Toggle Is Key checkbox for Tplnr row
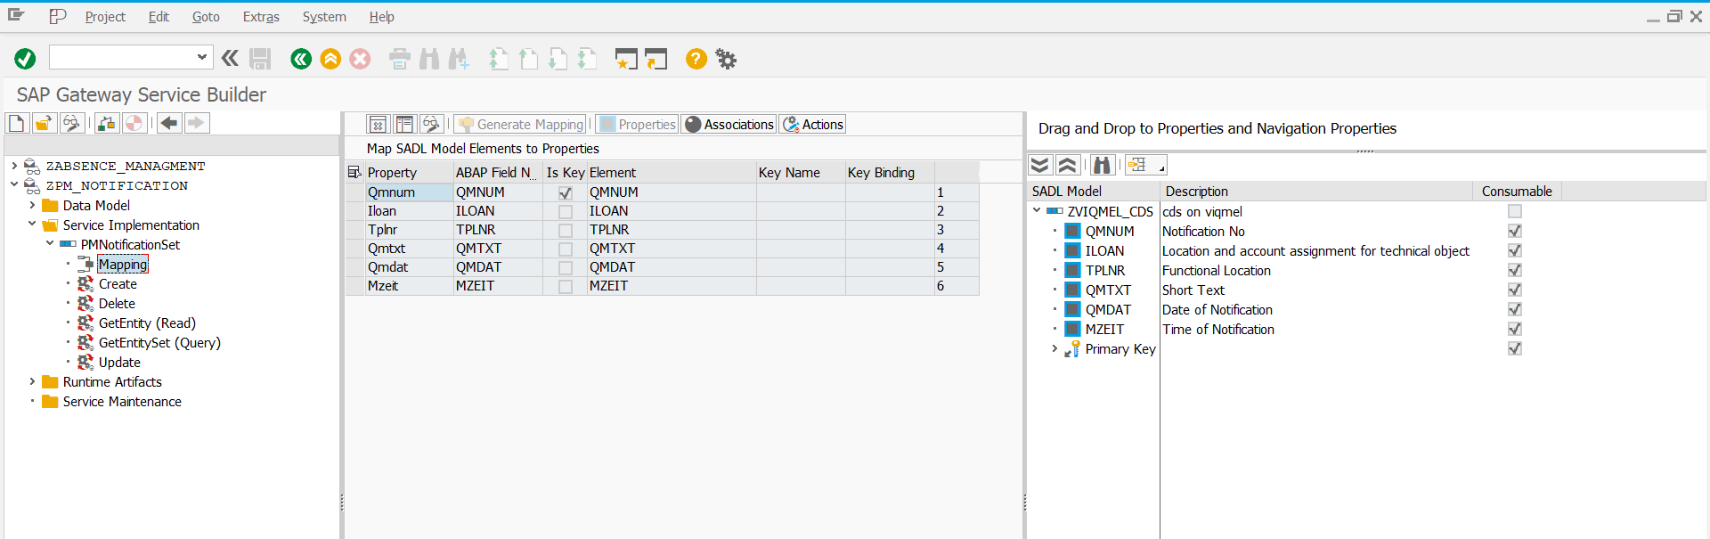The image size is (1710, 539). click(566, 230)
